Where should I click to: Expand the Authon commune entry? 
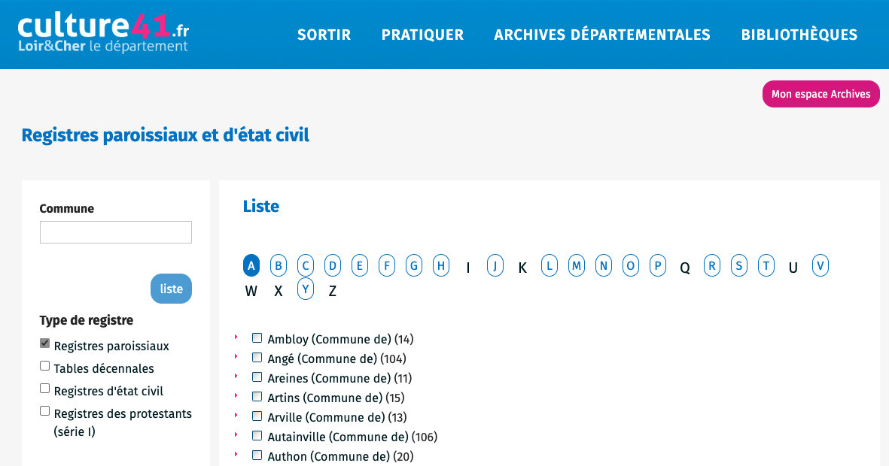pos(236,455)
